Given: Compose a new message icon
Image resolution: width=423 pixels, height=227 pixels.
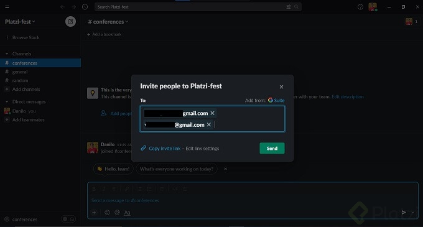Looking at the screenshot, I should point(70,22).
